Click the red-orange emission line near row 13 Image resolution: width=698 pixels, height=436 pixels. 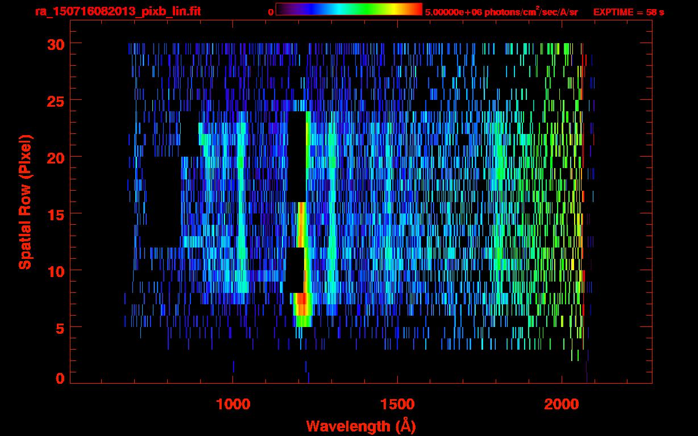(x=302, y=224)
